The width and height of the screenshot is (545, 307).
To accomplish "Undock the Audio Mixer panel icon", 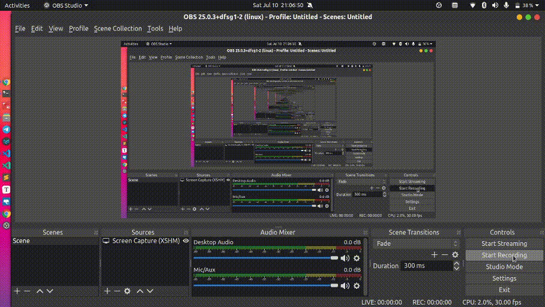I will pos(366,232).
